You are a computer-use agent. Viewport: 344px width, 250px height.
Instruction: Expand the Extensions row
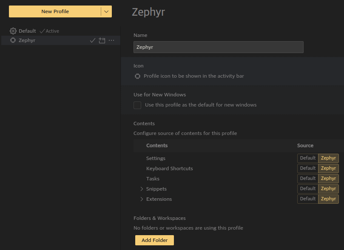click(x=142, y=199)
